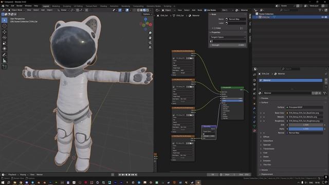This screenshot has width=329, height=185.
Task: Open the Render menu
Action: click(20, 6)
